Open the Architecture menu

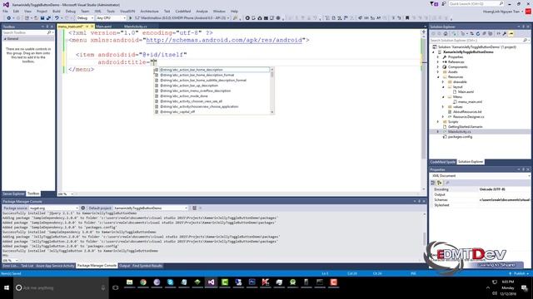coord(150,11)
